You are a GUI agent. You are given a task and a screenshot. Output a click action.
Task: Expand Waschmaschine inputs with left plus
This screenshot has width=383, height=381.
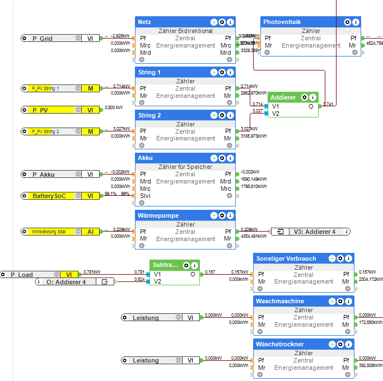(x=260, y=332)
